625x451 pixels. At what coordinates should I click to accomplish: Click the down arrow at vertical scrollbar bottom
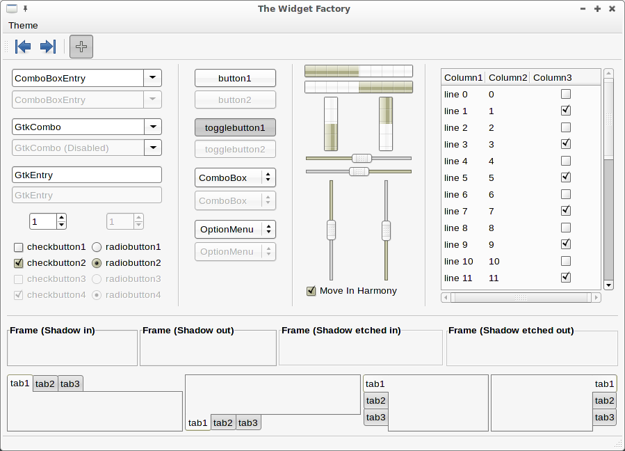tap(608, 285)
